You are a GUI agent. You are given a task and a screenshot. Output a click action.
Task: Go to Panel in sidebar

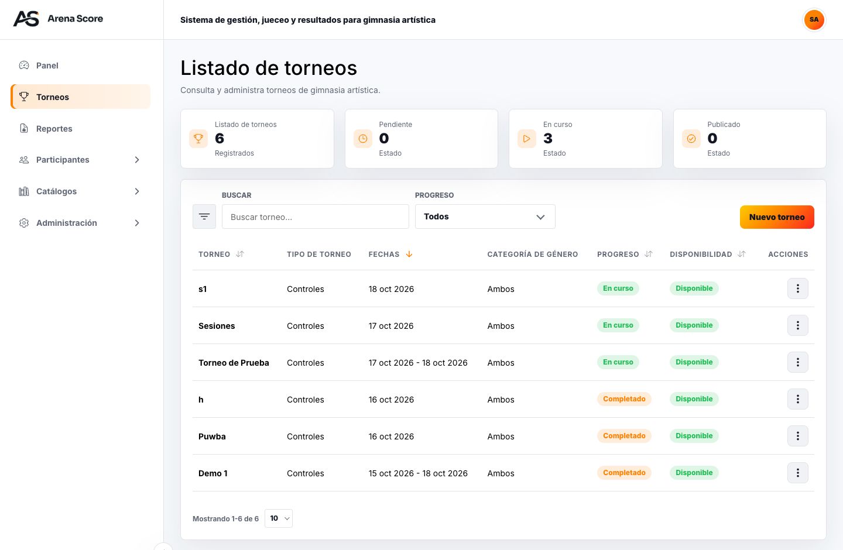point(81,66)
